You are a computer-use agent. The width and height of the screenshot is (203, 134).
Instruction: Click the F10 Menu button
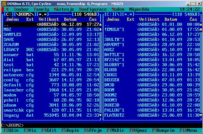(x=188, y=130)
